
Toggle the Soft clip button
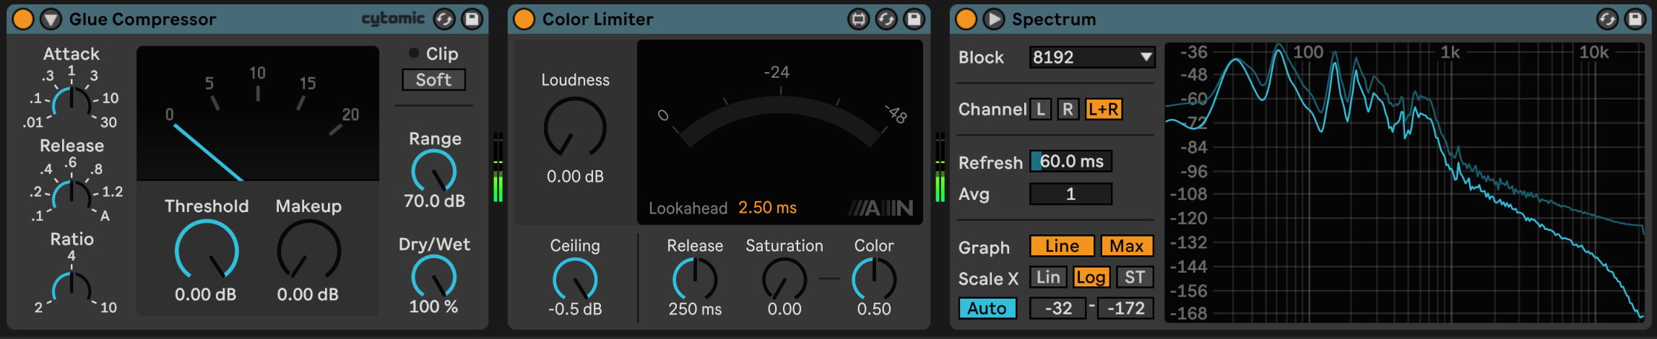(433, 79)
